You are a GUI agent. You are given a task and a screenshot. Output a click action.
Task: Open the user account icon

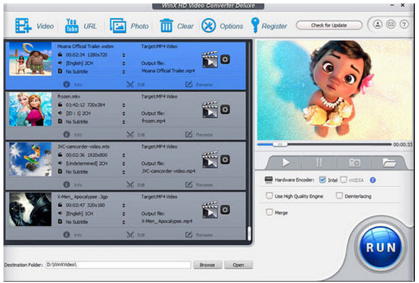pyautogui.click(x=378, y=24)
